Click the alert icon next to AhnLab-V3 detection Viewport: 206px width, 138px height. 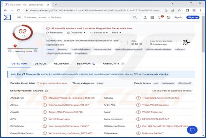[45, 98]
